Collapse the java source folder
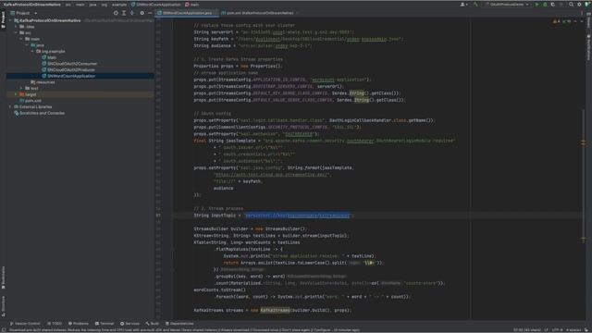Image resolution: width=592 pixels, height=333 pixels. 27,45
